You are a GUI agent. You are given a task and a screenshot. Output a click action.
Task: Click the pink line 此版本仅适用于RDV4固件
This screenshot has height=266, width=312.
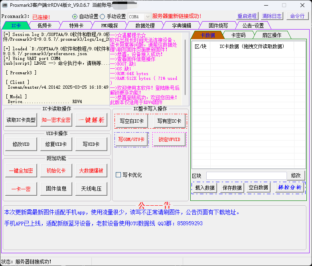pos(136,102)
